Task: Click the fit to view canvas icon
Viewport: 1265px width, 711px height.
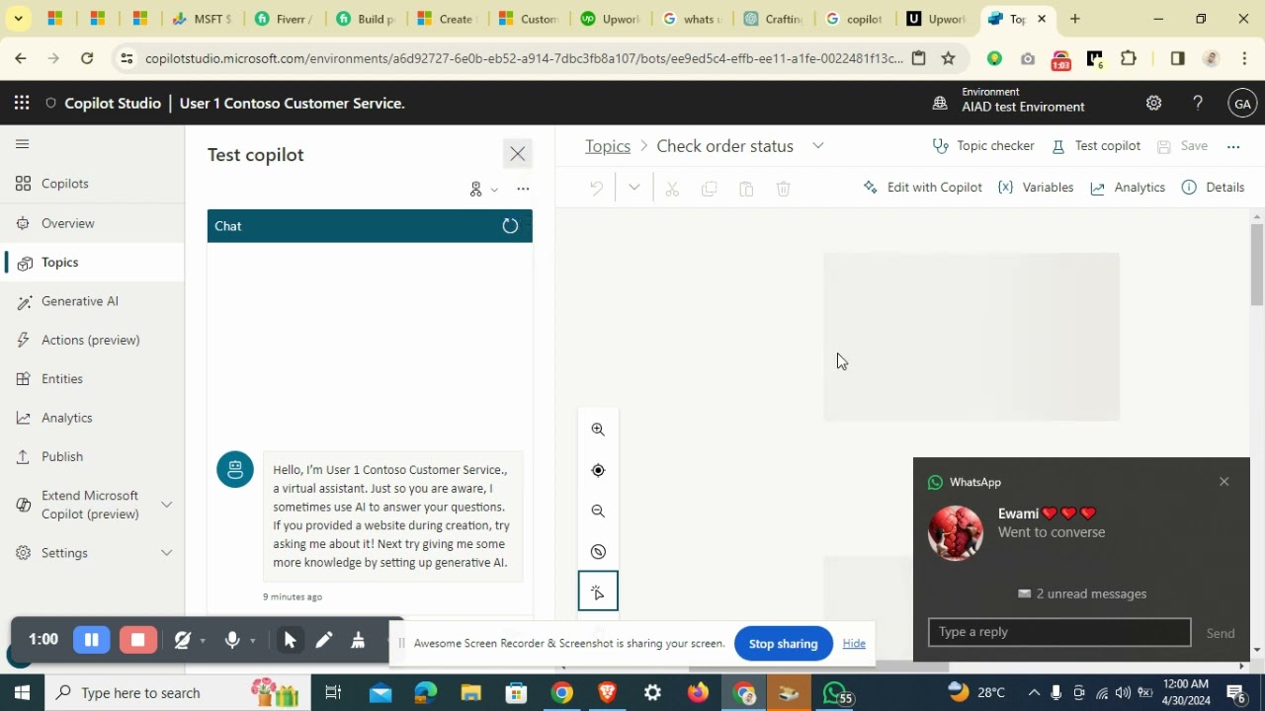Action: (598, 552)
